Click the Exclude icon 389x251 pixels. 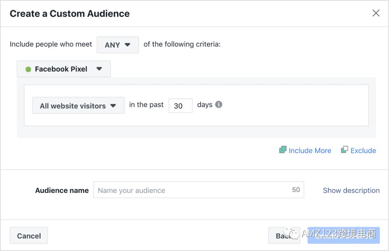pos(345,150)
